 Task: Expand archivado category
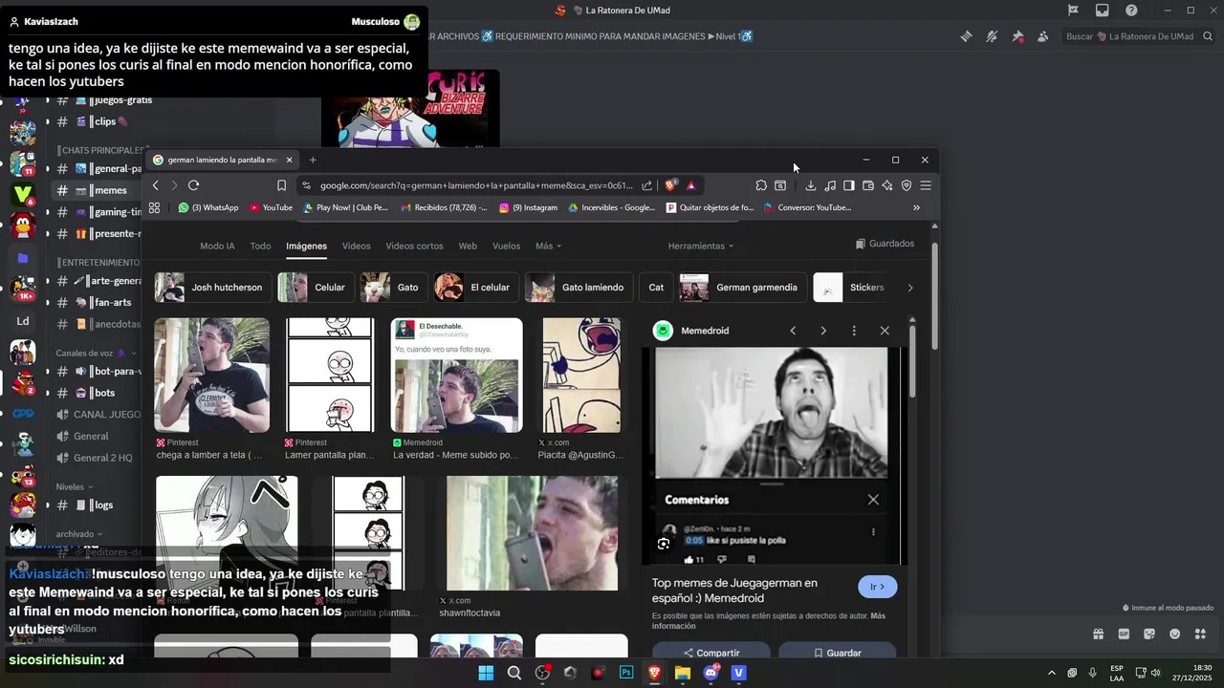point(79,534)
